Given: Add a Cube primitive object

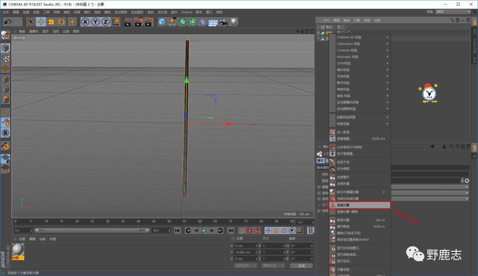Looking at the screenshot, I should 162,22.
